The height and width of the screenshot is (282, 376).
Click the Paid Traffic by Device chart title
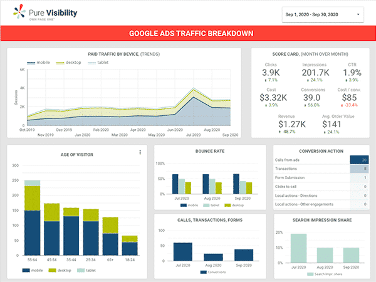click(x=123, y=54)
